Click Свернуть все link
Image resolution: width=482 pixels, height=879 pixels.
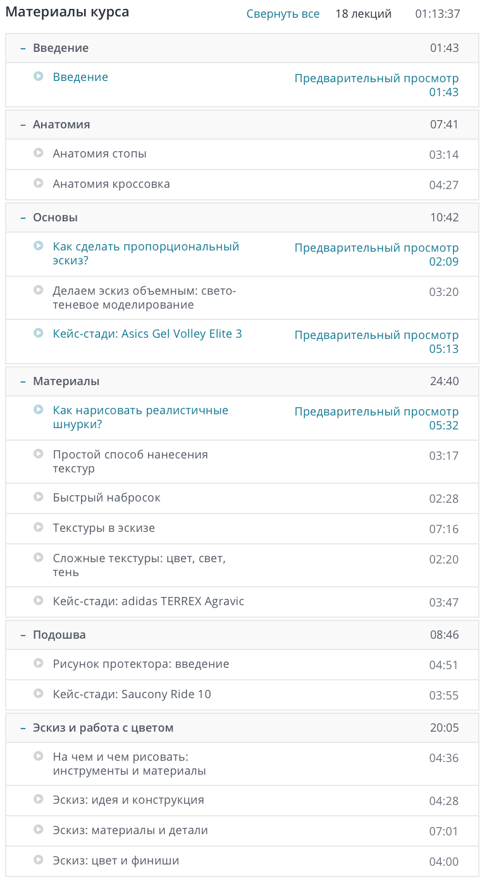coord(283,14)
